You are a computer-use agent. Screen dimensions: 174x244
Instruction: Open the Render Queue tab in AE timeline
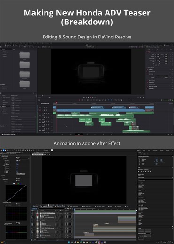tap(35, 207)
